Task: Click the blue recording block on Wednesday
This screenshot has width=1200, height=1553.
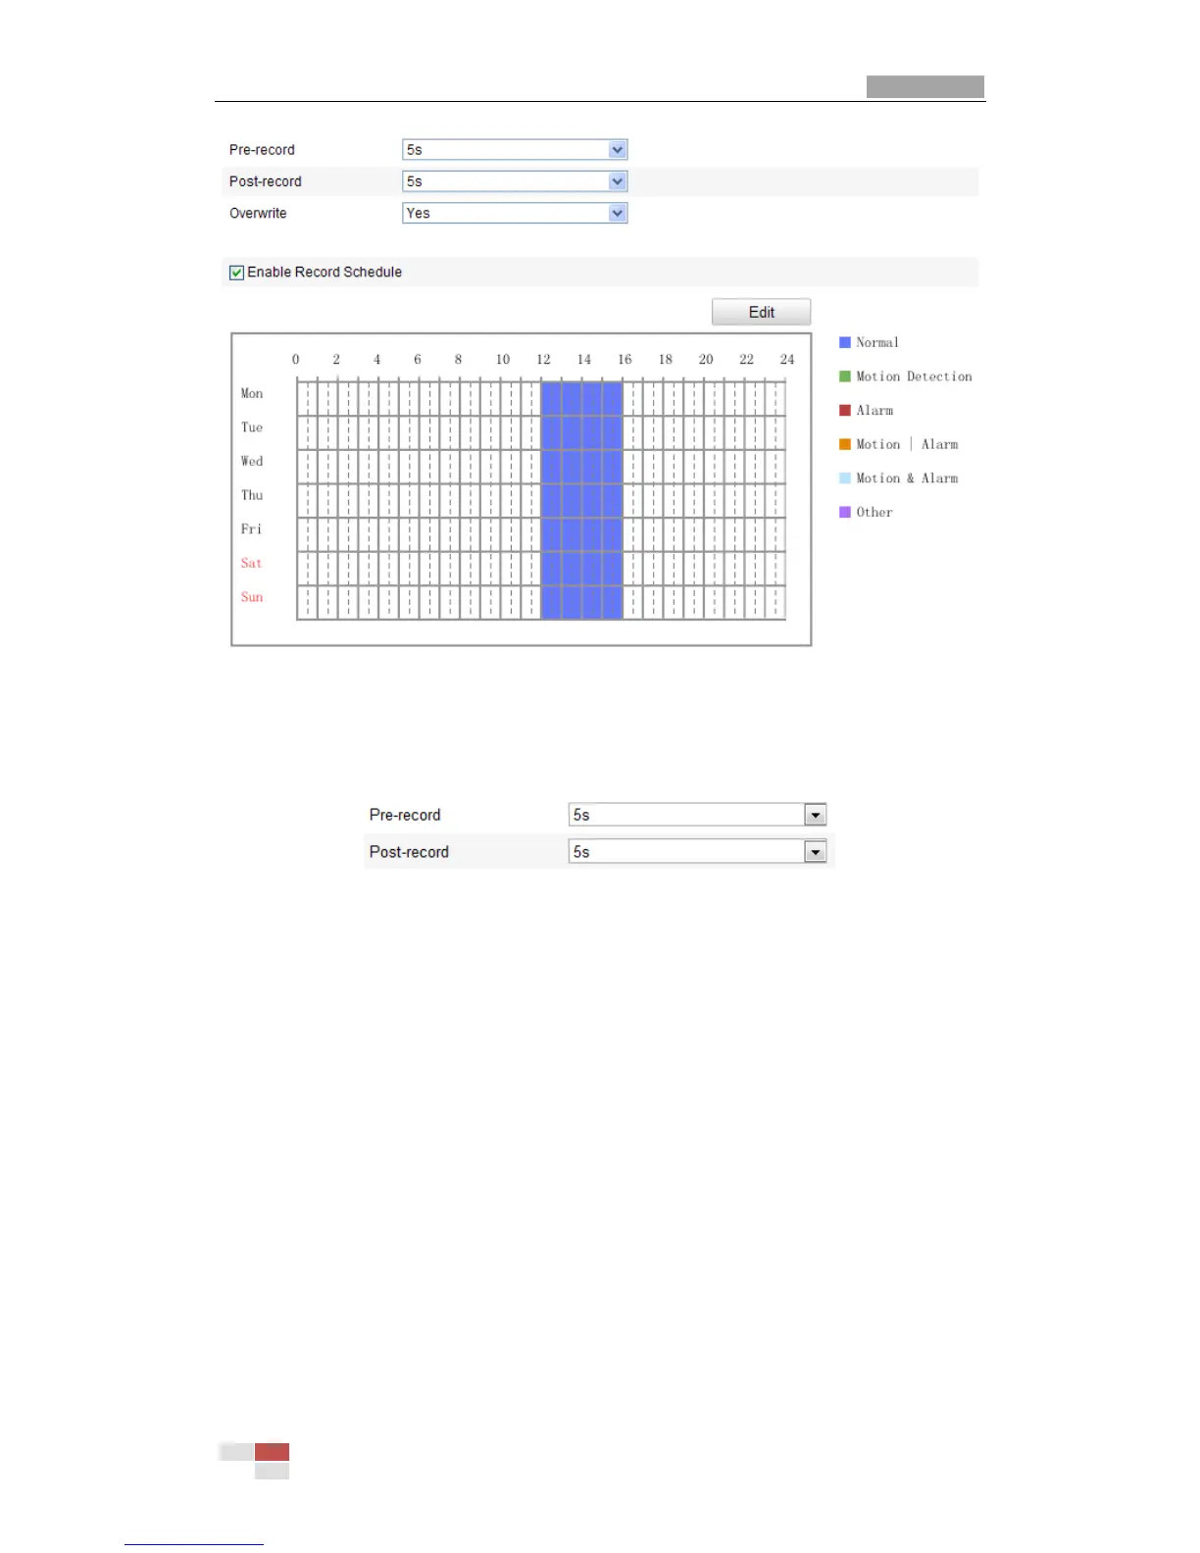Action: coord(581,467)
